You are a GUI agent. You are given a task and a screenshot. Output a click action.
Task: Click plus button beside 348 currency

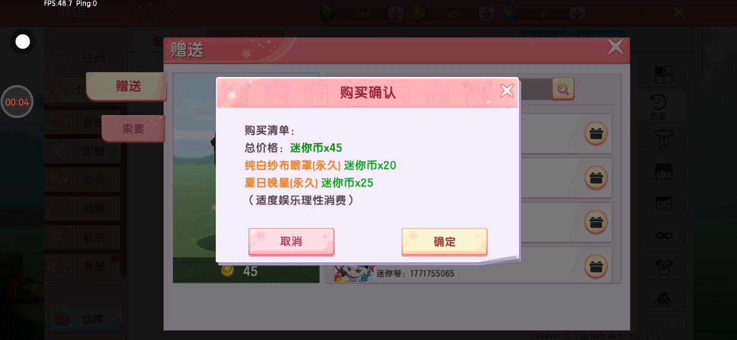396,14
